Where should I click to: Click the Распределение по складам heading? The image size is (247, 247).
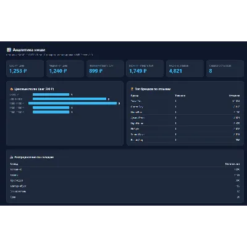(34, 157)
